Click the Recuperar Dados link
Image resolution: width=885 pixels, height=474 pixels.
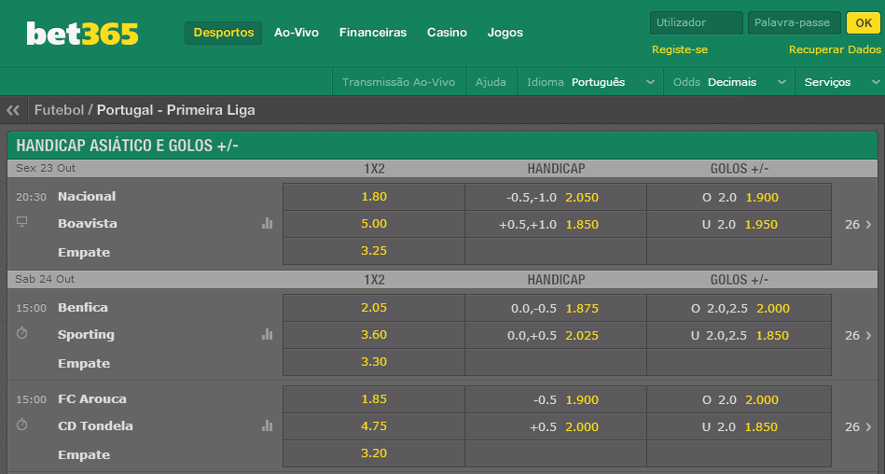(x=835, y=49)
